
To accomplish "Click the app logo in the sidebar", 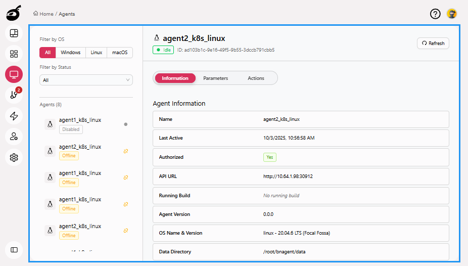I will 14,13.
